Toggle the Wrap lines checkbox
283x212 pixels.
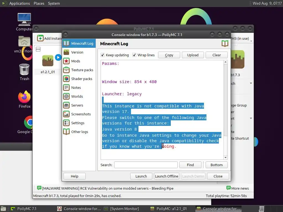click(134, 55)
